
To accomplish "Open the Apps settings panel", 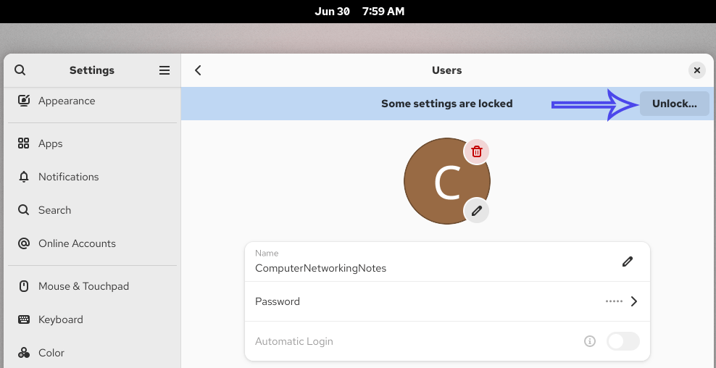I will click(92, 143).
